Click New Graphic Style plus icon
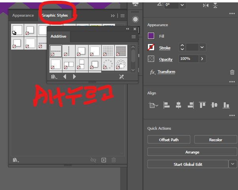 [x=104, y=160]
